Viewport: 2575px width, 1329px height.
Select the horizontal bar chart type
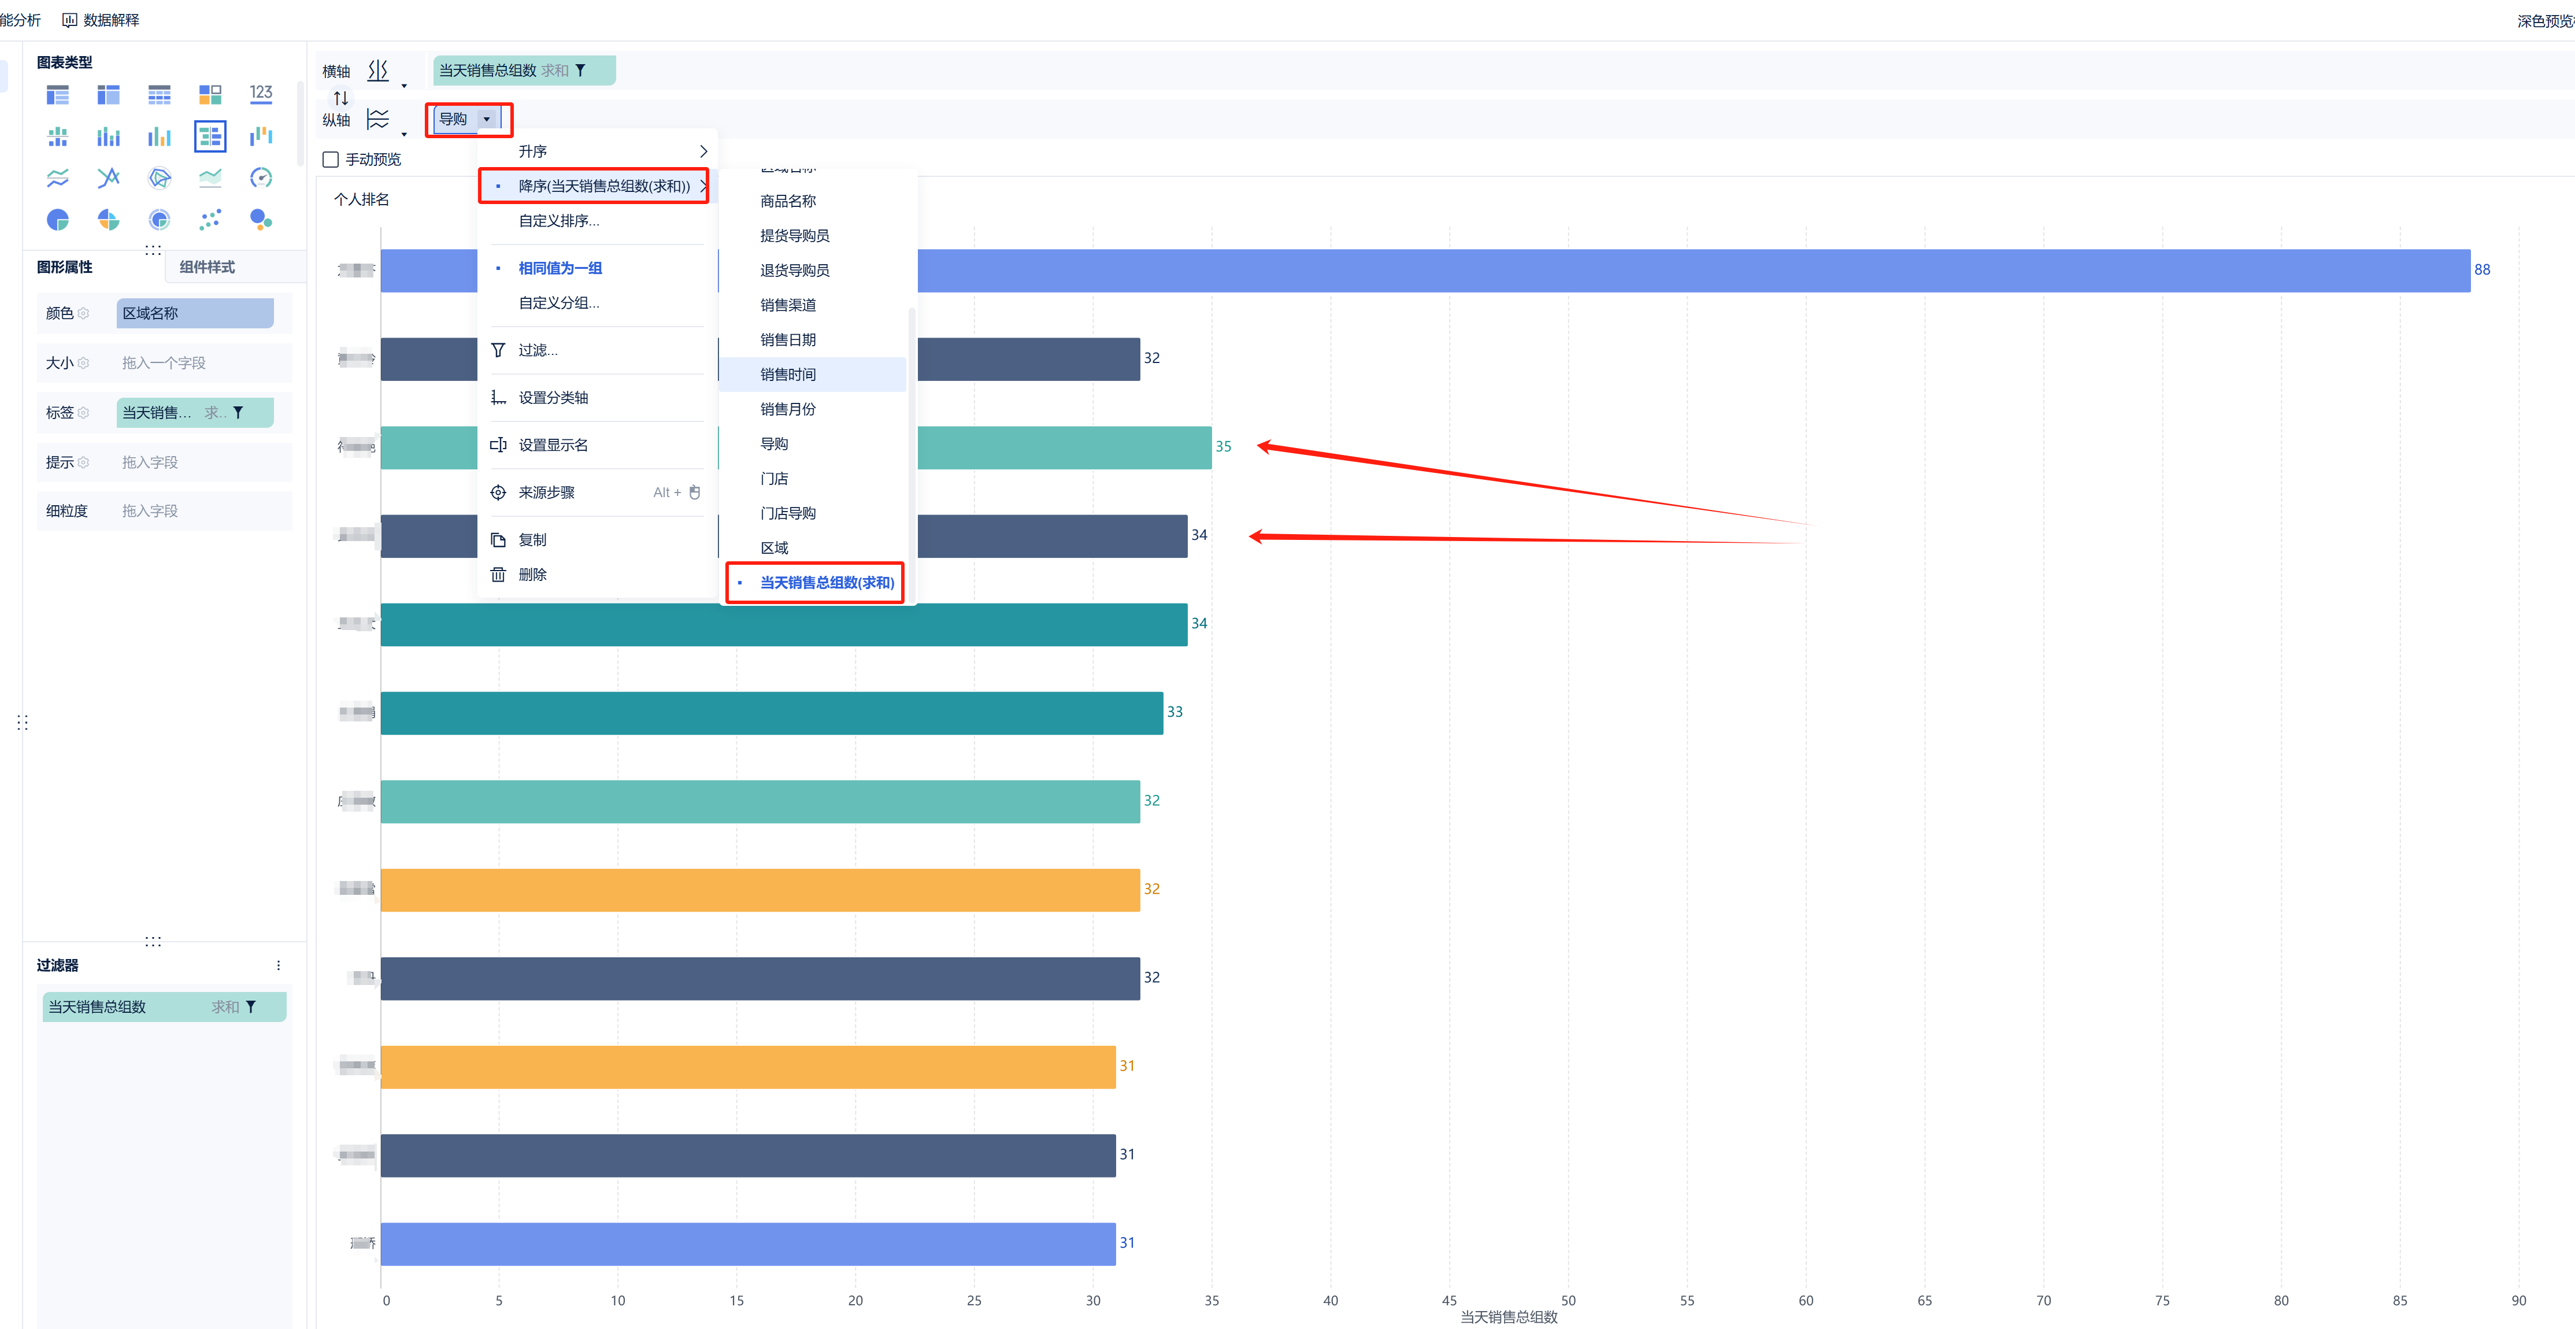tap(210, 136)
